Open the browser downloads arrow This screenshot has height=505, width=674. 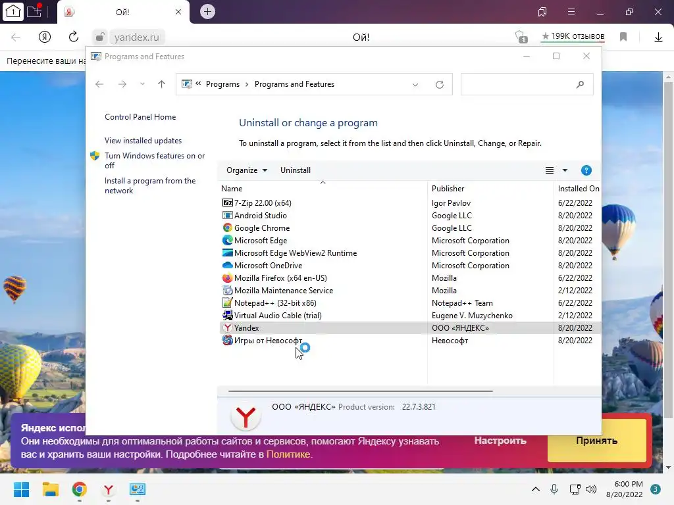coord(658,37)
